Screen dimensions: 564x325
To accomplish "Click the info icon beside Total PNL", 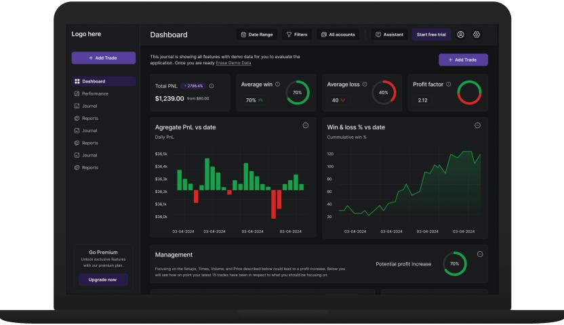I will click(211, 86).
